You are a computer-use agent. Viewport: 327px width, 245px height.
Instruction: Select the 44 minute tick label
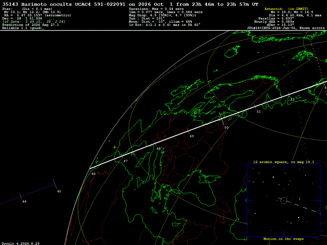(x=24, y=202)
